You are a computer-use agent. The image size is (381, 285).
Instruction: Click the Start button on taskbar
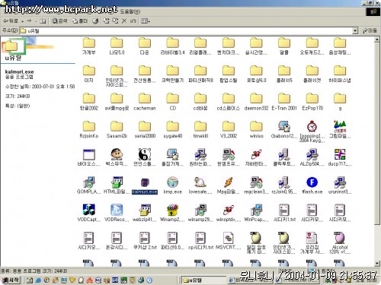11,280
